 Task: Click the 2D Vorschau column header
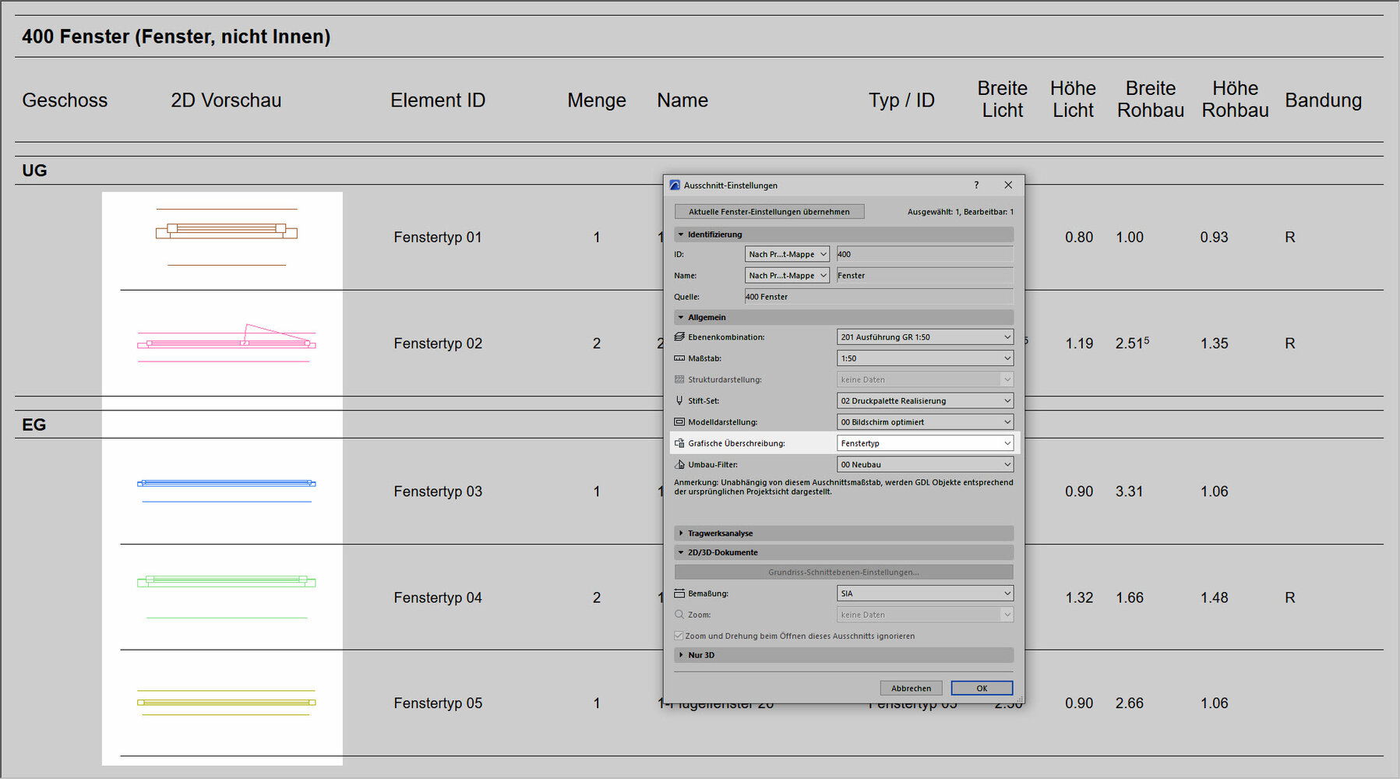pos(226,100)
